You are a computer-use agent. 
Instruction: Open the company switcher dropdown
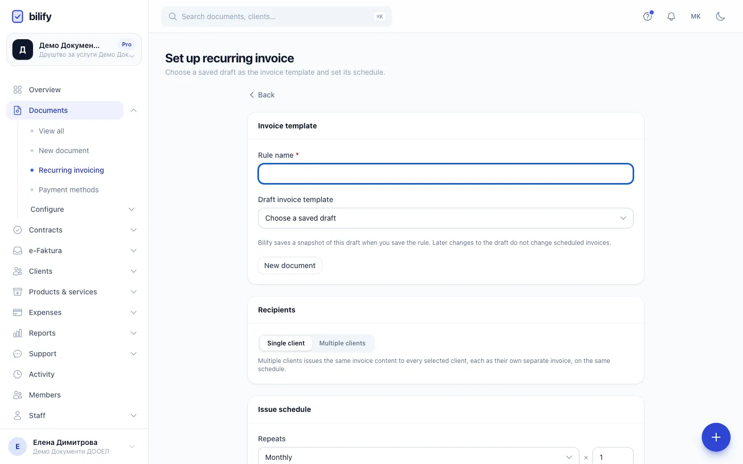point(74,49)
